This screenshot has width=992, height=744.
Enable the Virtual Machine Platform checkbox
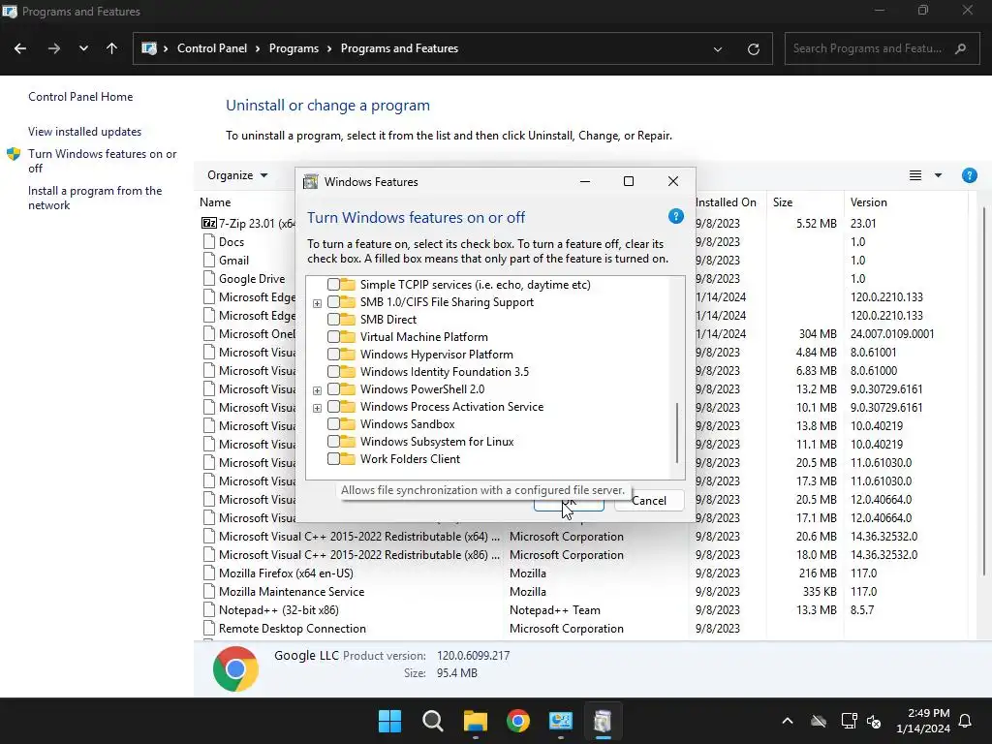[333, 337]
